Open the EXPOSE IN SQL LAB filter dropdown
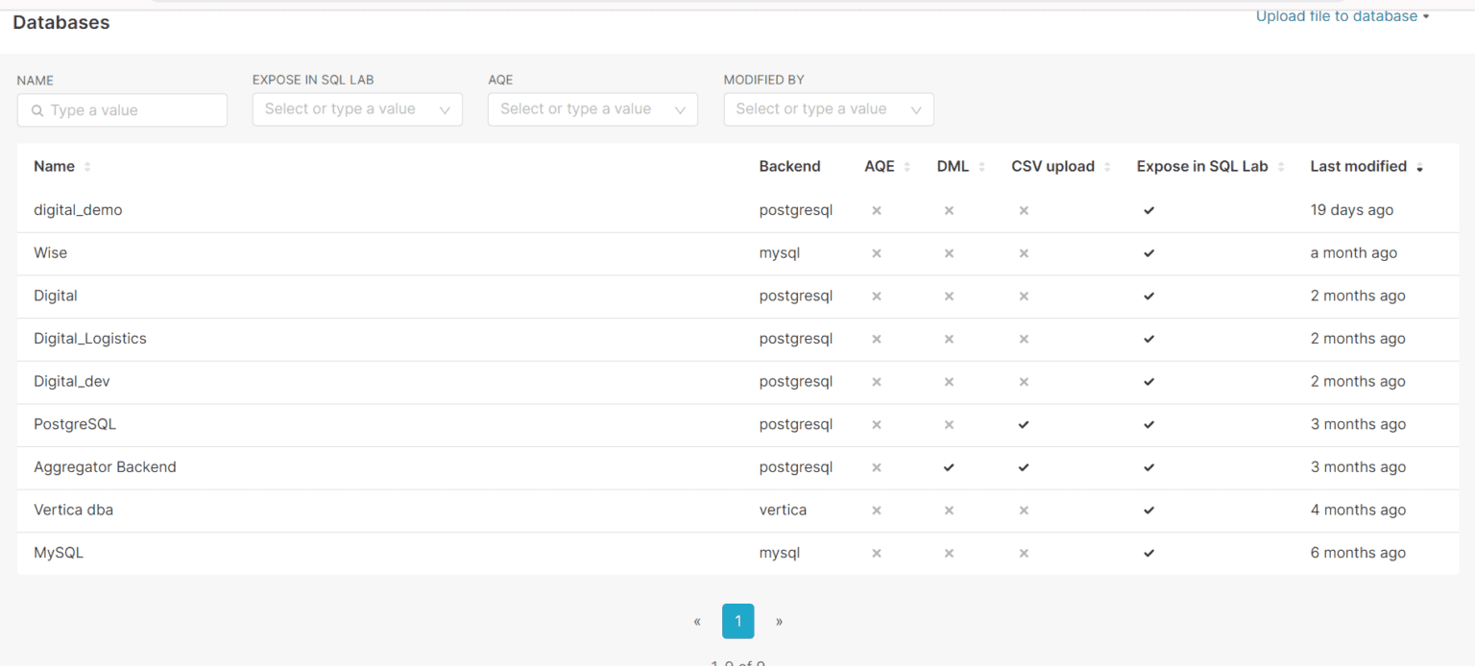Image resolution: width=1475 pixels, height=666 pixels. point(356,108)
